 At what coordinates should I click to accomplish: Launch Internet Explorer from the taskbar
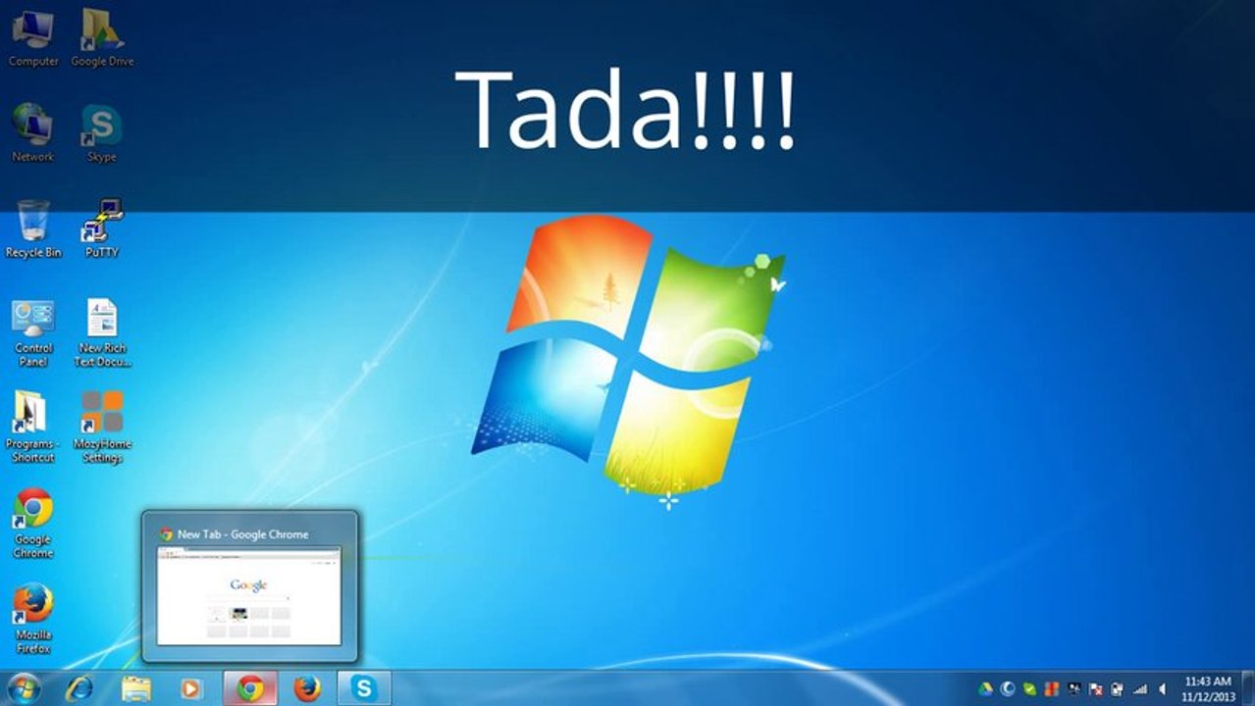(x=79, y=688)
